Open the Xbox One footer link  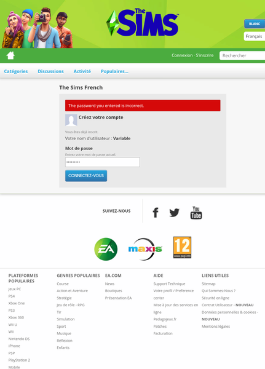pos(17,303)
